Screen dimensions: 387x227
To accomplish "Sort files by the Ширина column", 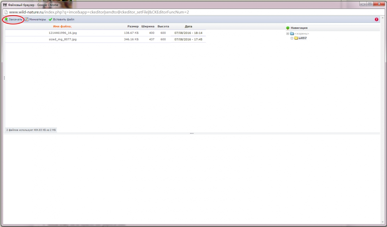I will pos(148,26).
